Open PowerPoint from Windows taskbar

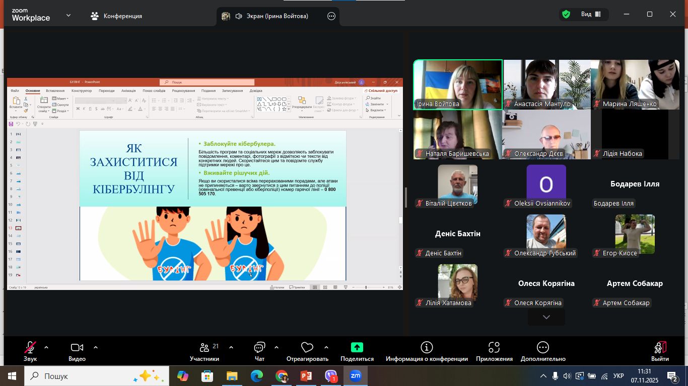(306, 376)
